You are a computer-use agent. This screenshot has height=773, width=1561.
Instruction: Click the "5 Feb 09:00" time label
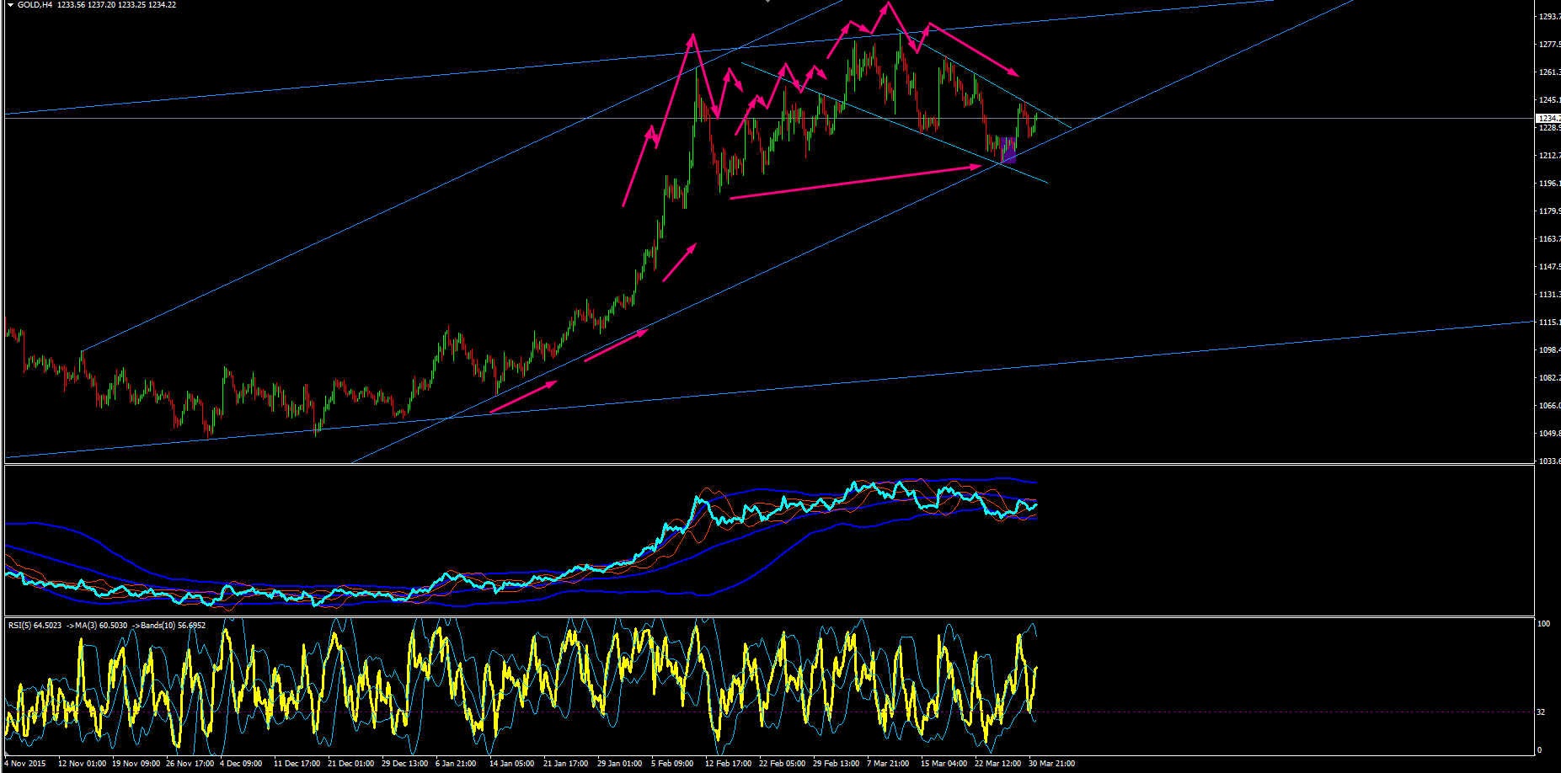click(x=672, y=764)
